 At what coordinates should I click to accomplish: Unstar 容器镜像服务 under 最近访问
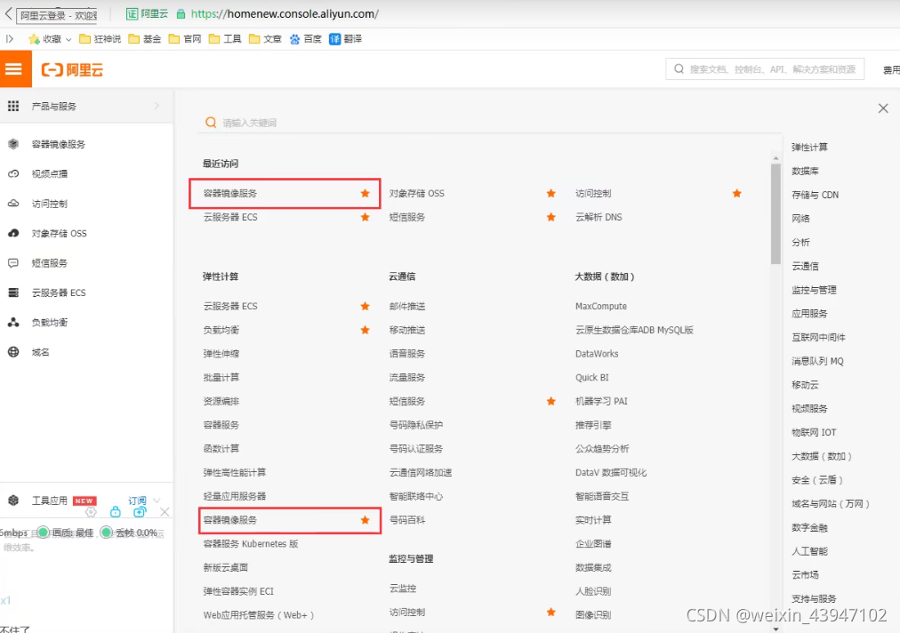tap(365, 194)
